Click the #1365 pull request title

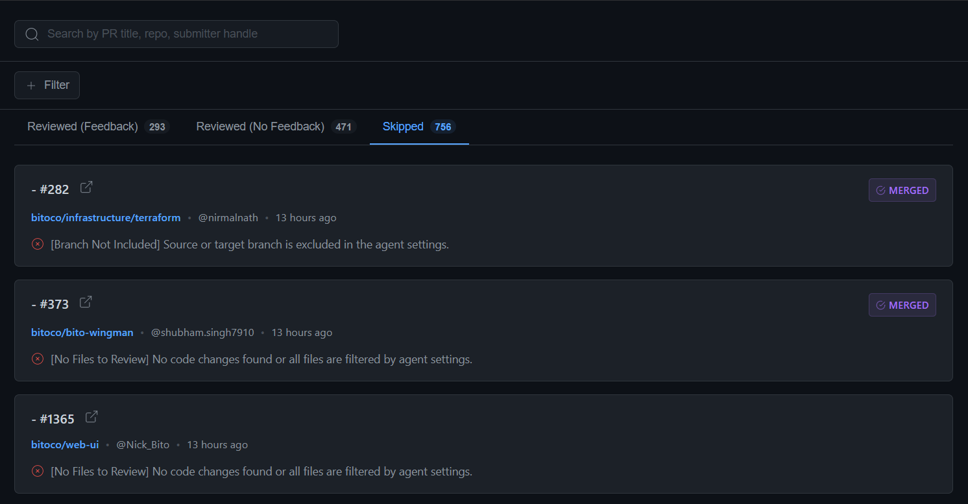[56, 419]
